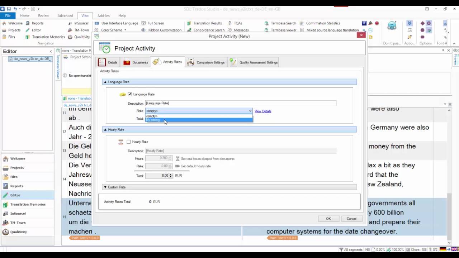Show the Concordance Search window
Screen dimensions: 459x258
[205, 30]
